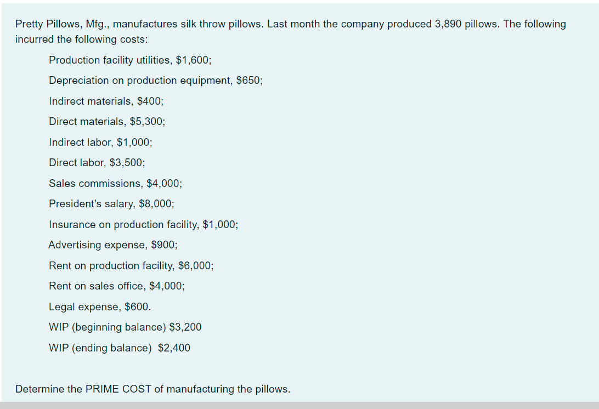599x409 pixels.
Task: Click Rent on sales office $4,000
Action: [116, 286]
